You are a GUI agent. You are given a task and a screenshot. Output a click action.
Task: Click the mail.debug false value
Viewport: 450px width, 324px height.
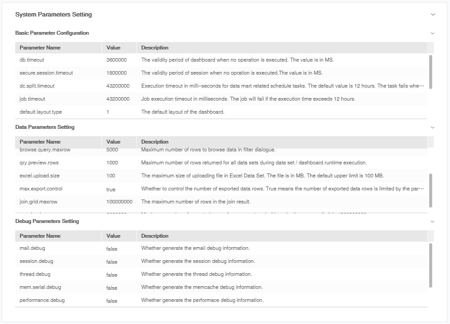(112, 249)
